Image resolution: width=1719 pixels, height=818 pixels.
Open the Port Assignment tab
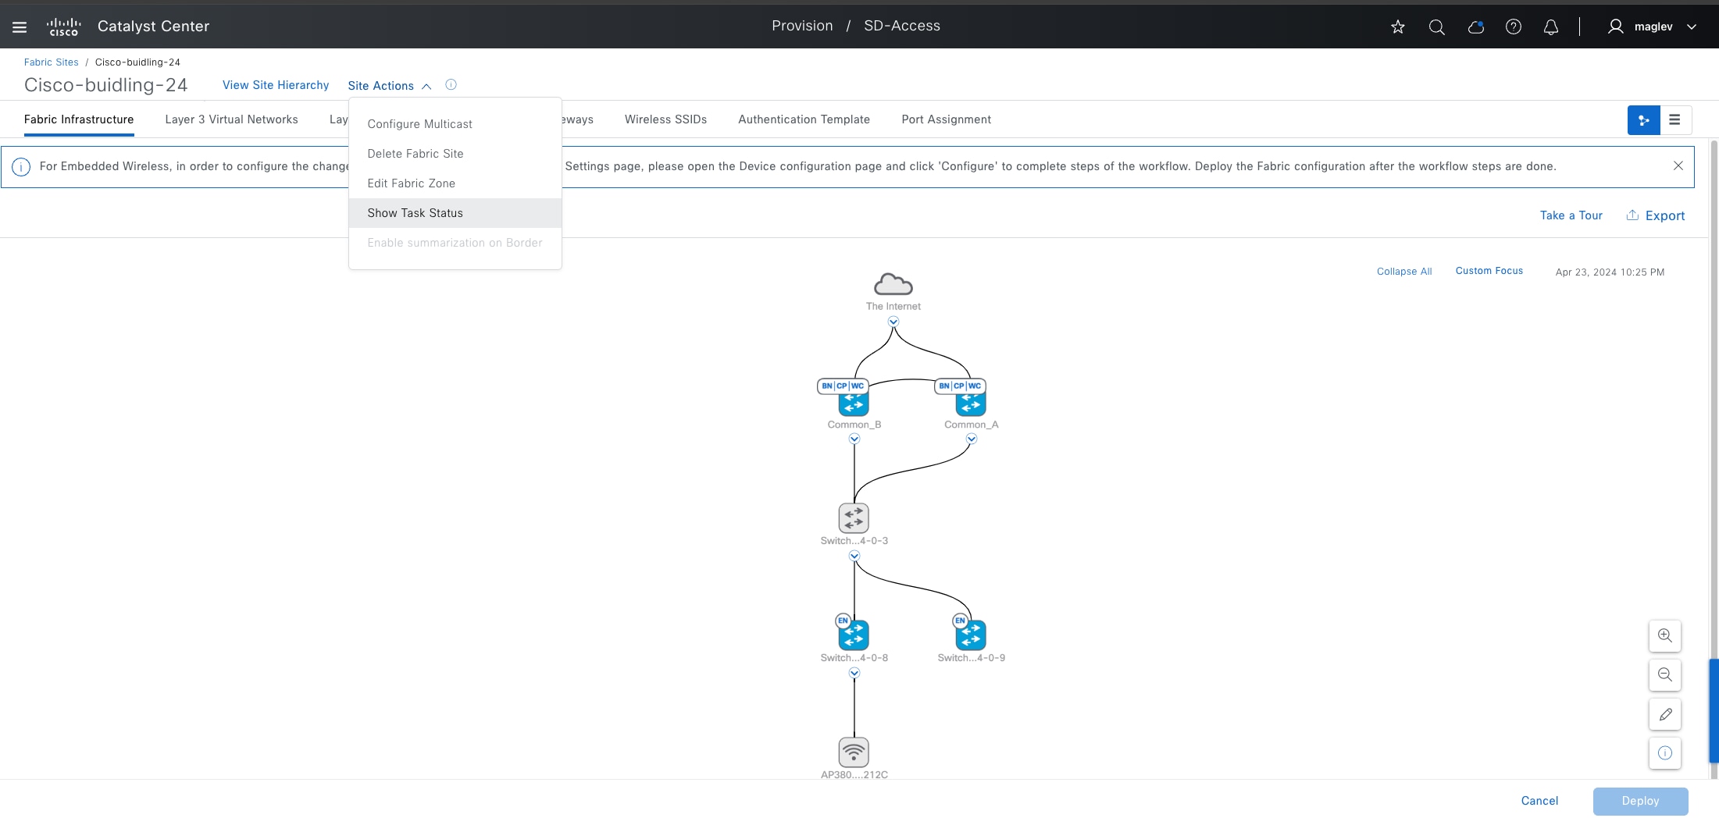946,119
